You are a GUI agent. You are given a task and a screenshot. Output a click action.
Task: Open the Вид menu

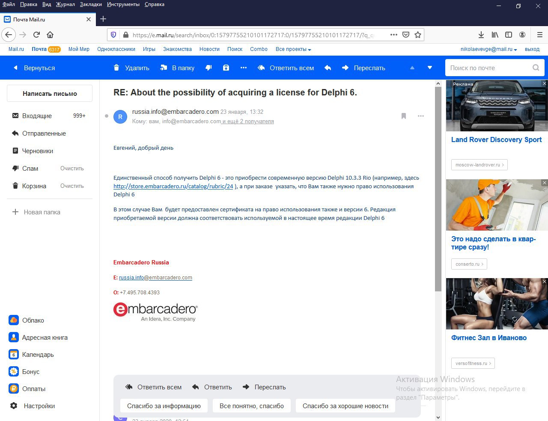47,4
